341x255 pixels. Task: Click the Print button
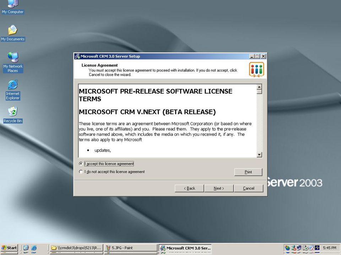(248, 172)
